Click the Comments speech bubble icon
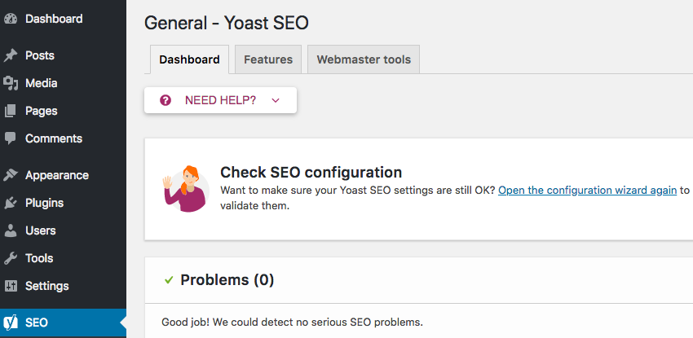Image resolution: width=693 pixels, height=338 pixels. [10, 138]
